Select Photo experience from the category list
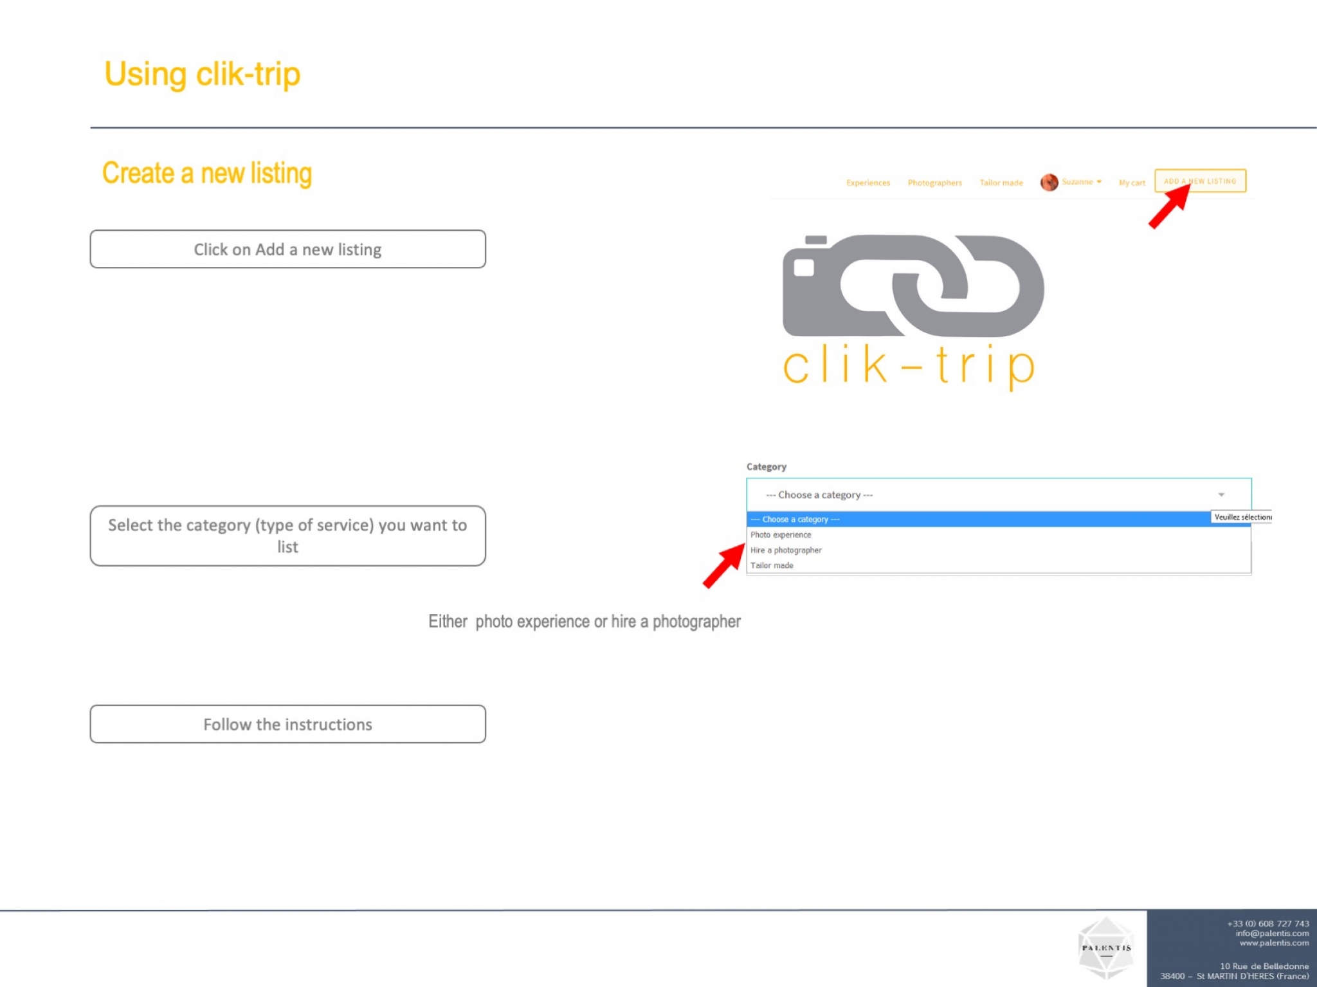This screenshot has height=987, width=1317. 999,535
